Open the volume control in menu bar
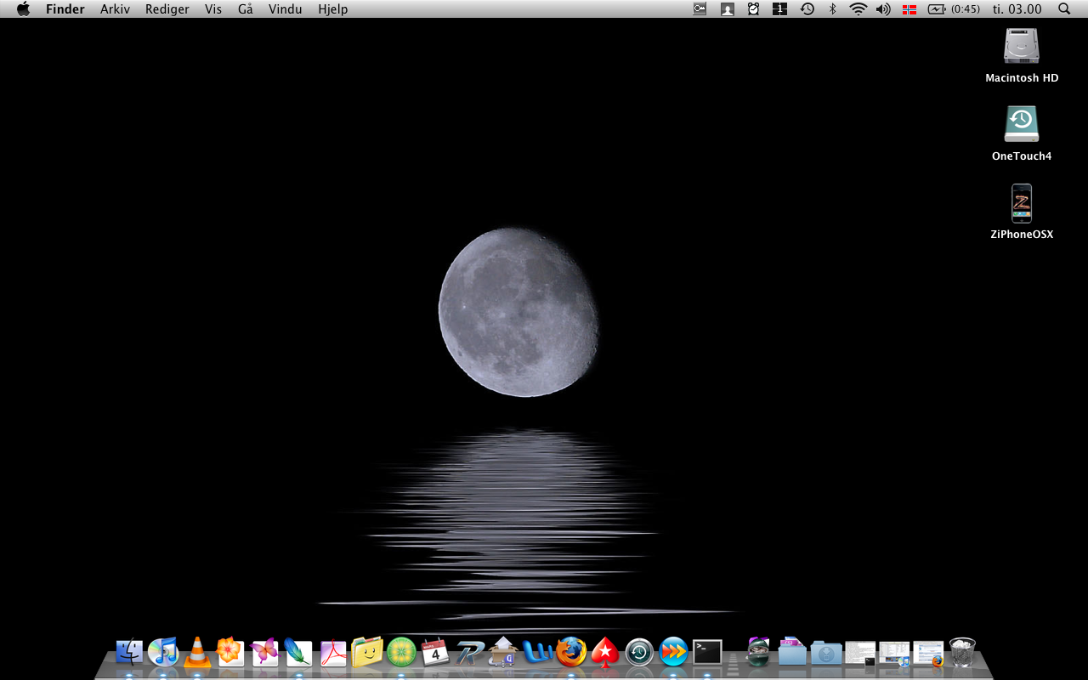The height and width of the screenshot is (680, 1088). point(884,9)
